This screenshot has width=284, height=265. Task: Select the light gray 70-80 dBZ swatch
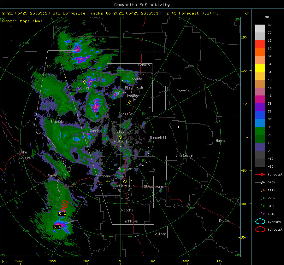pyautogui.click(x=260, y=29)
